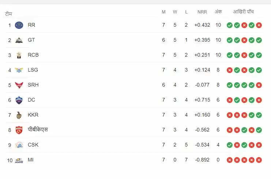This screenshot has height=179, width=271.
Task: Click the LSG team logo
Action: (19, 70)
